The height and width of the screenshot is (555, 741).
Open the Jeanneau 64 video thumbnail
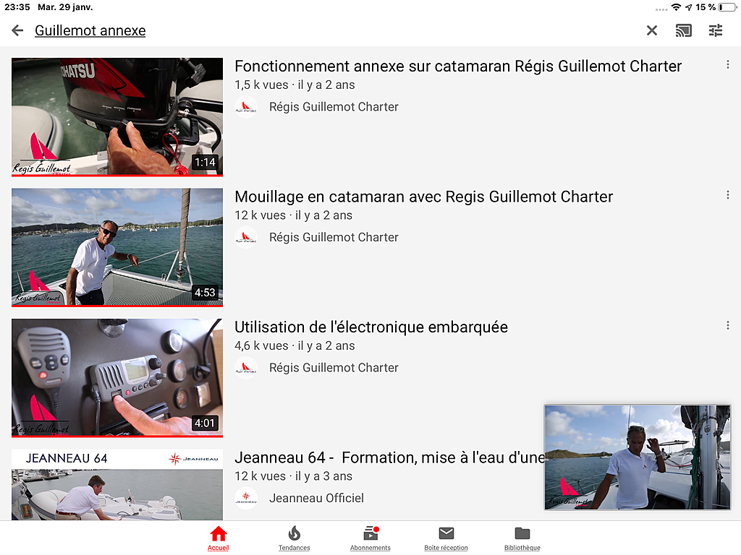click(117, 485)
